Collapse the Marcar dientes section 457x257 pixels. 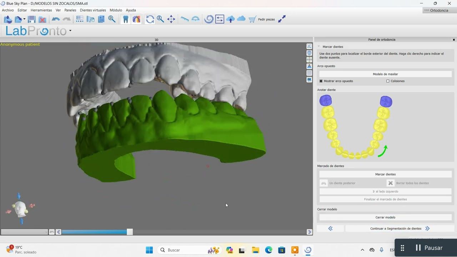319,47
